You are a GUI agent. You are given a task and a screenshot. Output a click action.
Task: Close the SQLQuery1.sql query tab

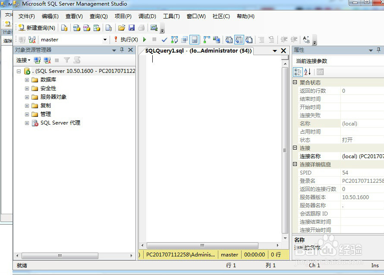(x=283, y=50)
